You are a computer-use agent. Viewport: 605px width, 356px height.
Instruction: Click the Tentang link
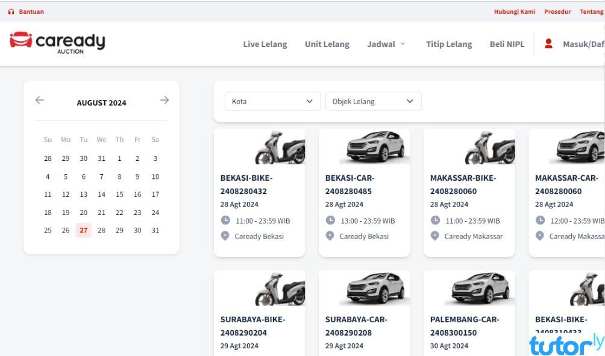click(592, 11)
